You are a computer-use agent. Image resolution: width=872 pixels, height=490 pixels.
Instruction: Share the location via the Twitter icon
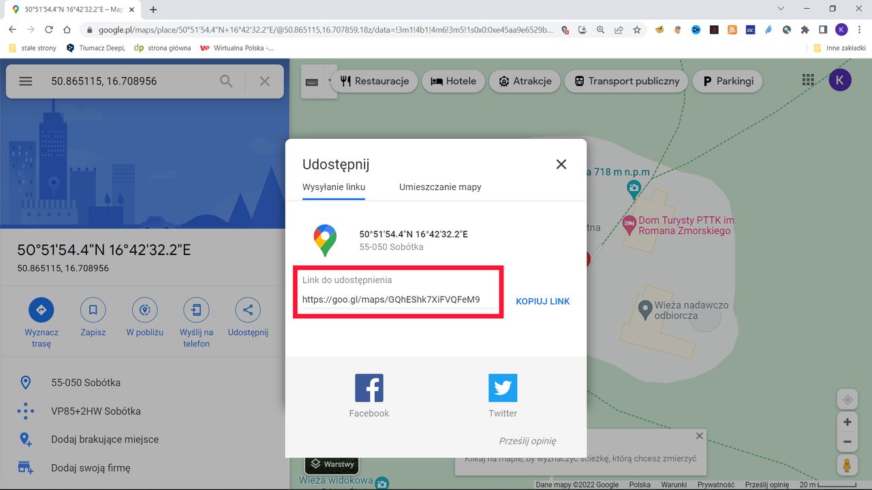502,386
